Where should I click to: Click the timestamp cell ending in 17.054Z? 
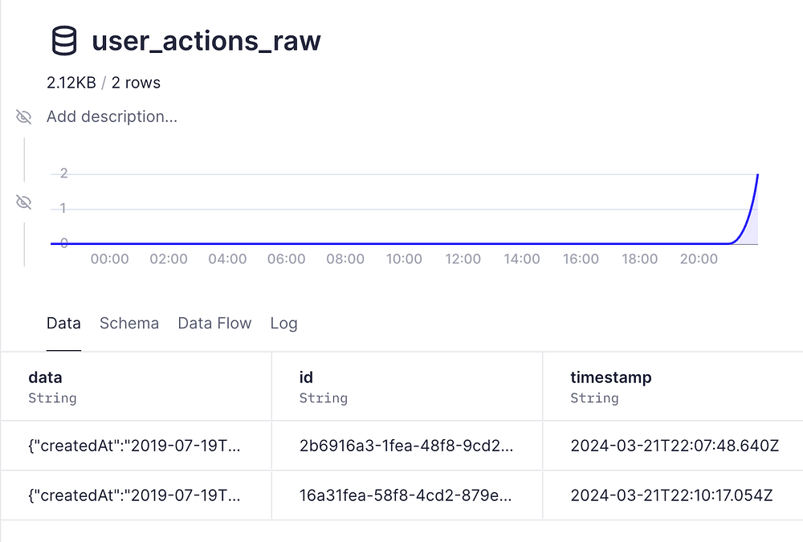(x=671, y=495)
